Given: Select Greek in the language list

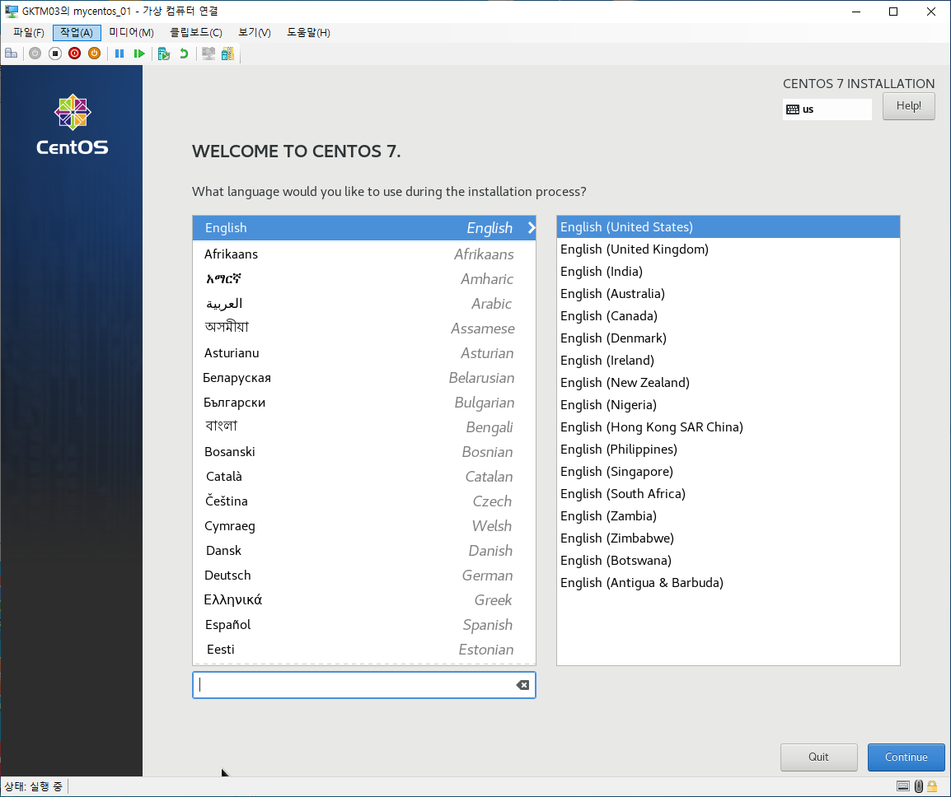Looking at the screenshot, I should tap(364, 600).
